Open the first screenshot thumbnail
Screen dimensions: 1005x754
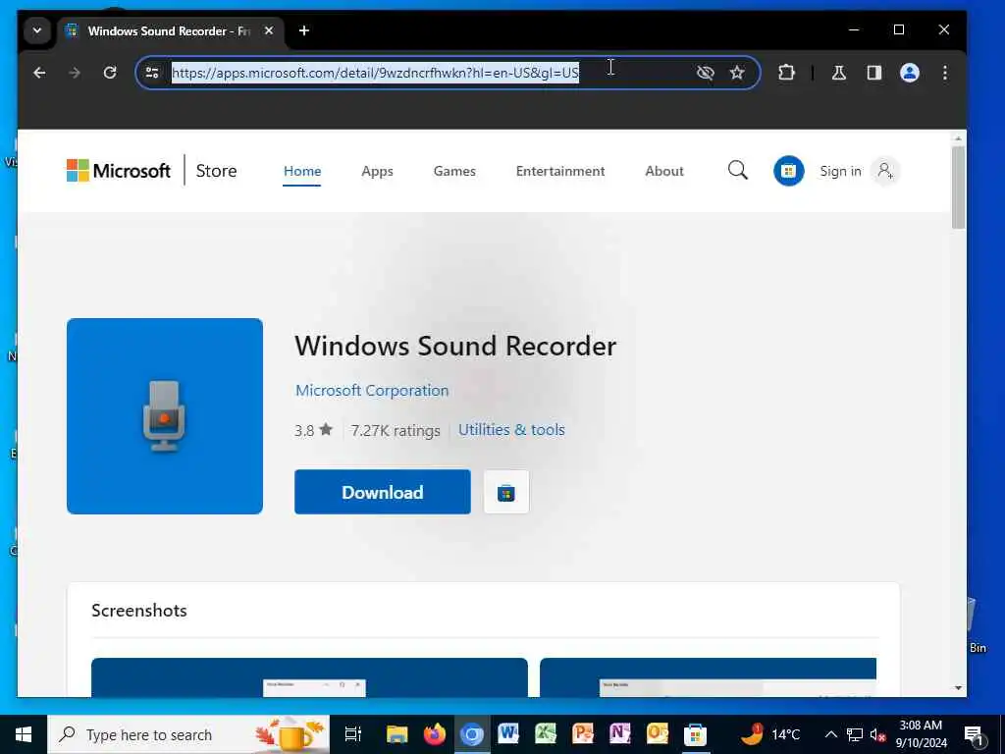coord(309,677)
